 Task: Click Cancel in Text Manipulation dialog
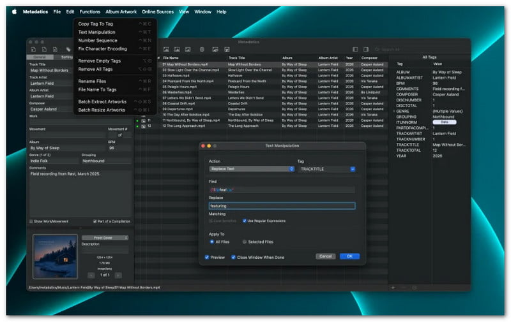click(326, 256)
